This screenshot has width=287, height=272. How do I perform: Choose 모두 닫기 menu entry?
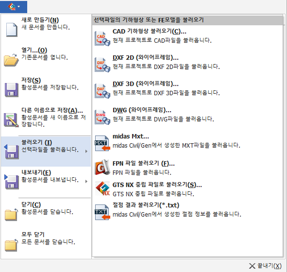tap(46, 242)
